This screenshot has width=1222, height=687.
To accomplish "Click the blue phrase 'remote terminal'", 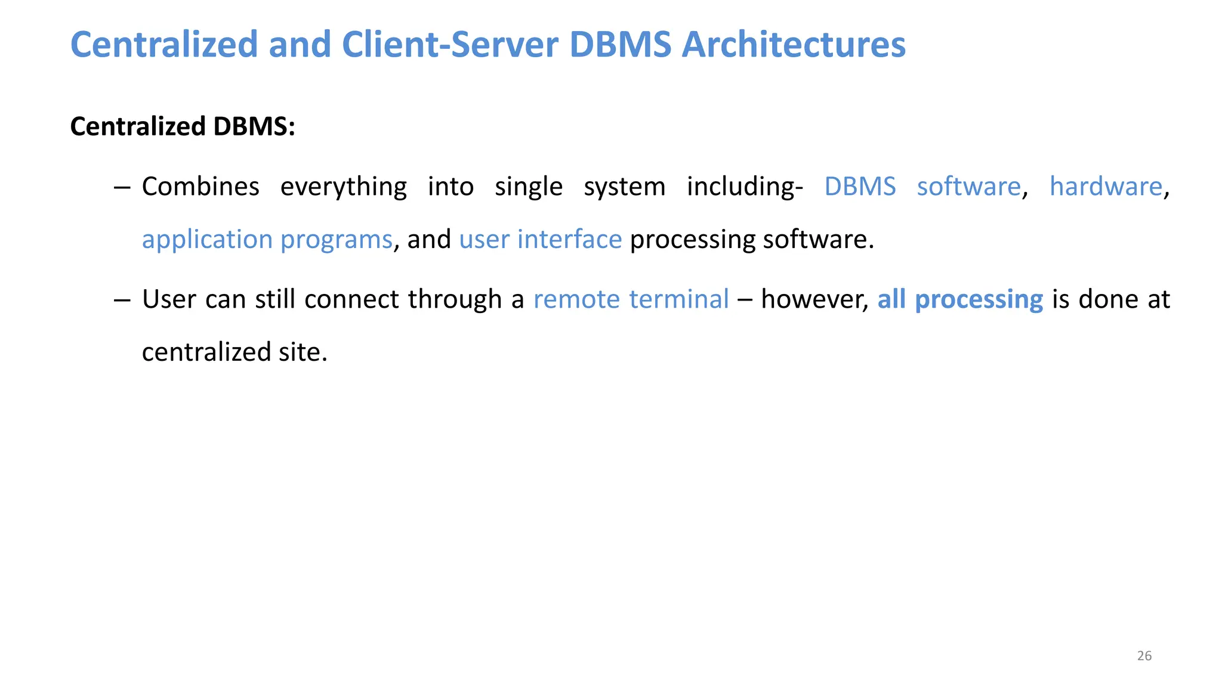I will [x=631, y=299].
